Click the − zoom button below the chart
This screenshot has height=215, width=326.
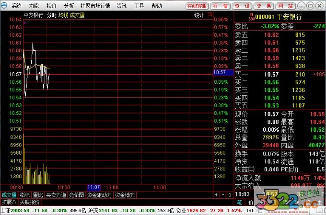pos(223,195)
